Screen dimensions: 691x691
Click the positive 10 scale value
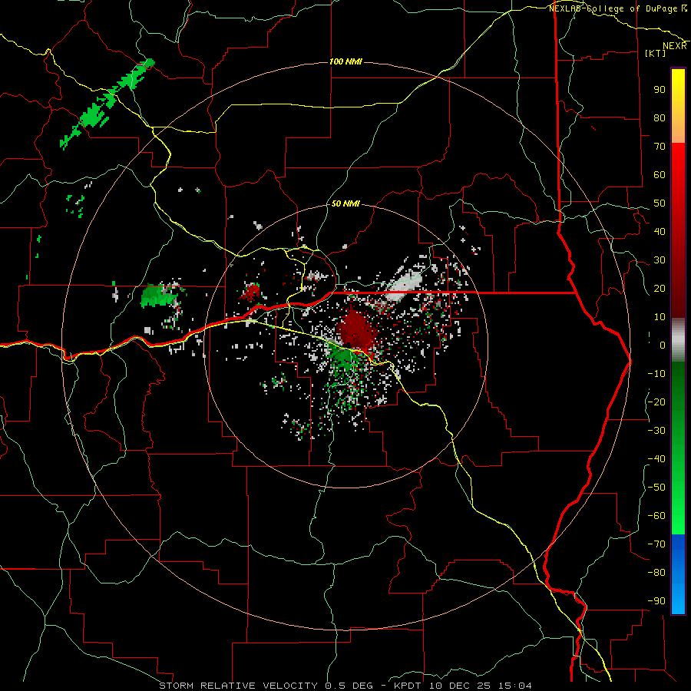point(660,317)
